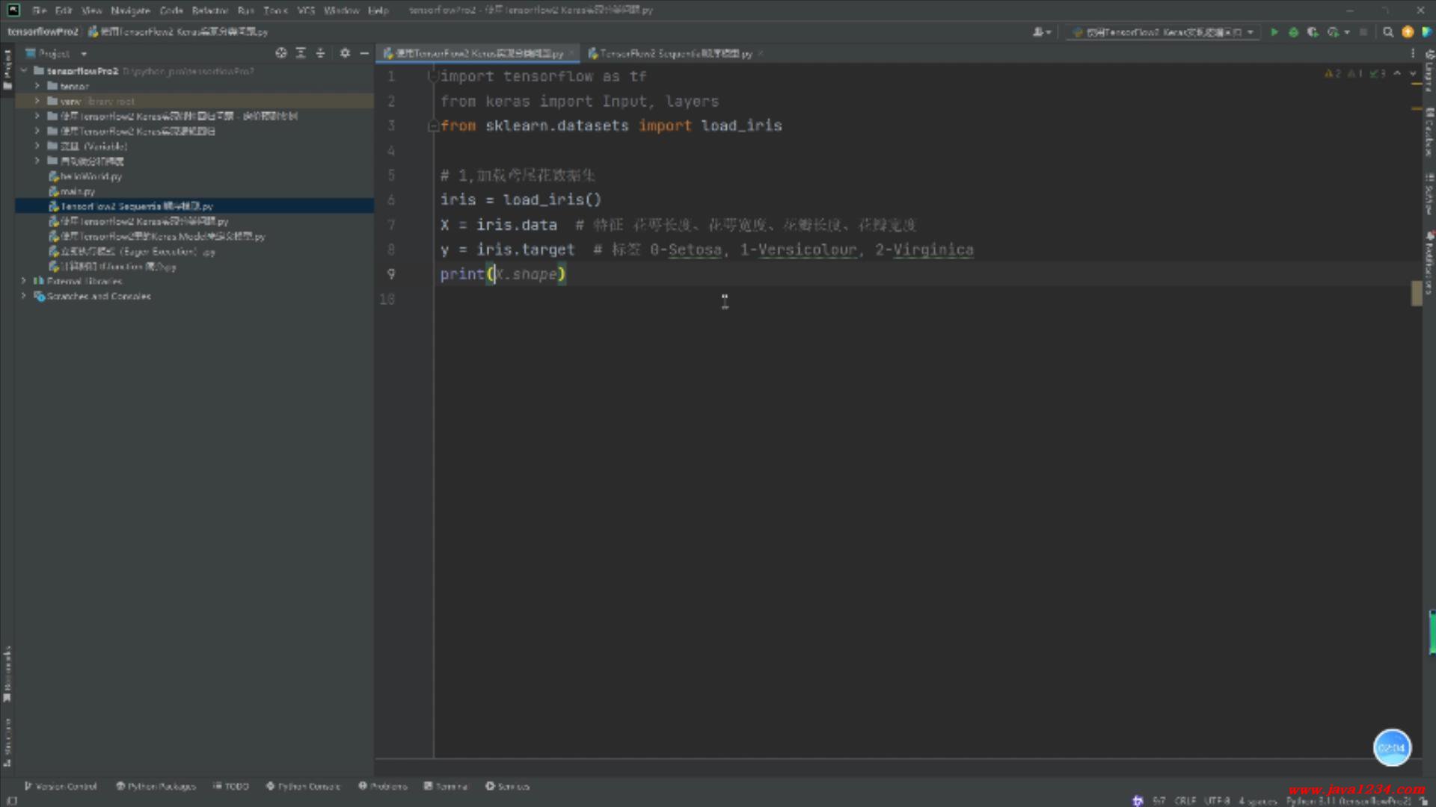The width and height of the screenshot is (1436, 807).
Task: Expand the External Libraries node
Action: tap(24, 281)
